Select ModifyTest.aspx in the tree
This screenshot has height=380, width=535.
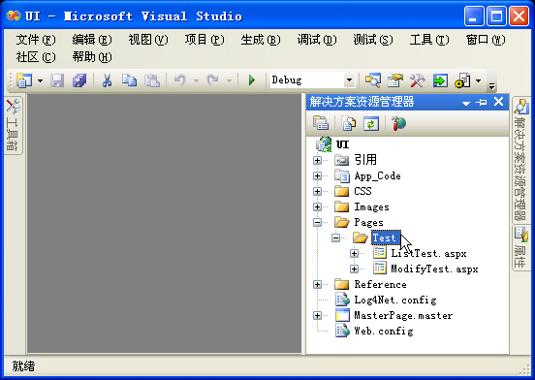click(x=434, y=269)
